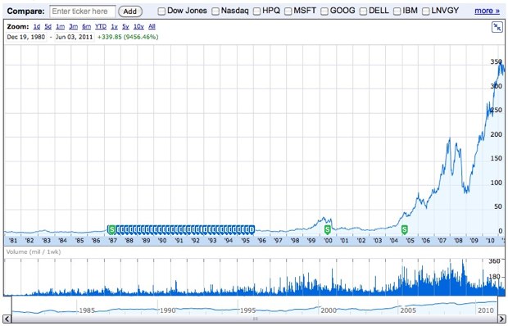Click the green S split marker near '87

tap(111, 229)
